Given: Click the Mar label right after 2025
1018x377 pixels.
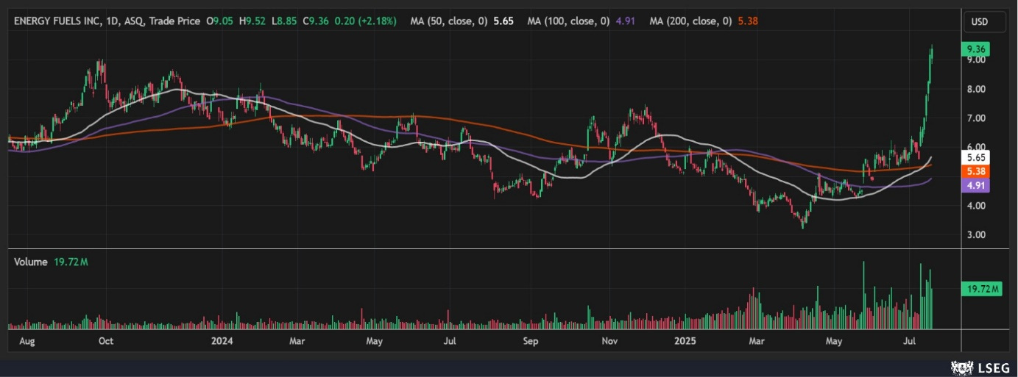Looking at the screenshot, I should tap(758, 341).
